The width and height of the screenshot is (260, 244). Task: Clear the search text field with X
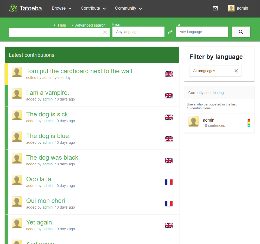(x=105, y=32)
